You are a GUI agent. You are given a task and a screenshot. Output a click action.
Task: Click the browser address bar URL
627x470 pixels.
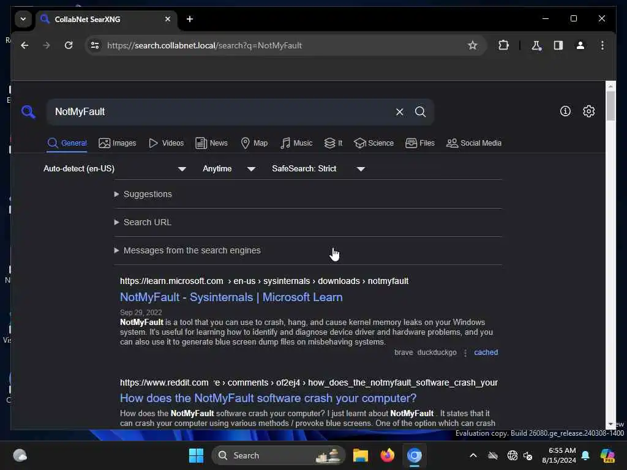coord(205,45)
